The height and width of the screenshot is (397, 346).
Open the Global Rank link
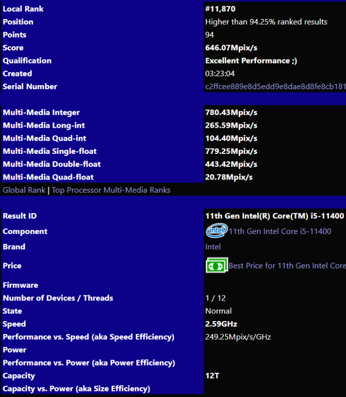(24, 190)
